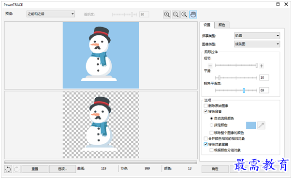
Task: Click the colors count value 13
Action: [x=190, y=168]
